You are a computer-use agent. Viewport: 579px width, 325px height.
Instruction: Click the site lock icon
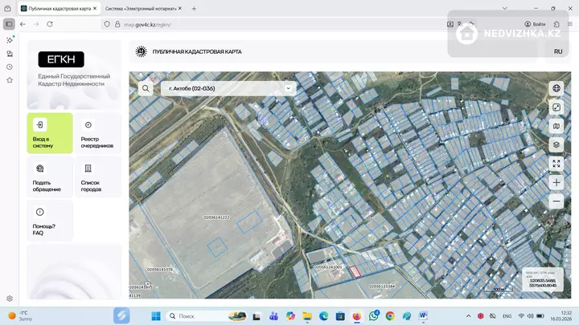point(117,24)
